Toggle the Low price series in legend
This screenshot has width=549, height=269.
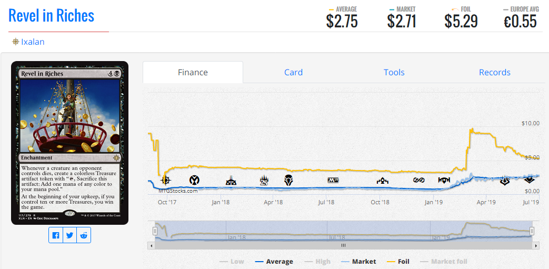[x=232, y=261]
